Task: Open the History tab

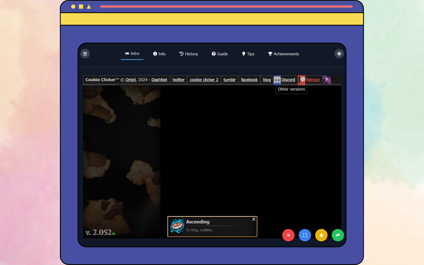Action: (x=188, y=54)
